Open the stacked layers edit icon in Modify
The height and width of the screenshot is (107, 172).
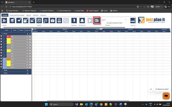coord(12,20)
